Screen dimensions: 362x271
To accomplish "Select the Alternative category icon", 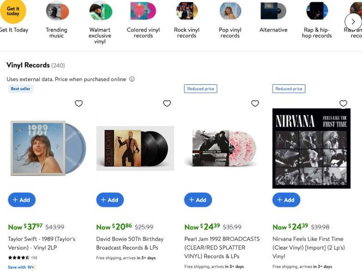I will [x=273, y=11].
